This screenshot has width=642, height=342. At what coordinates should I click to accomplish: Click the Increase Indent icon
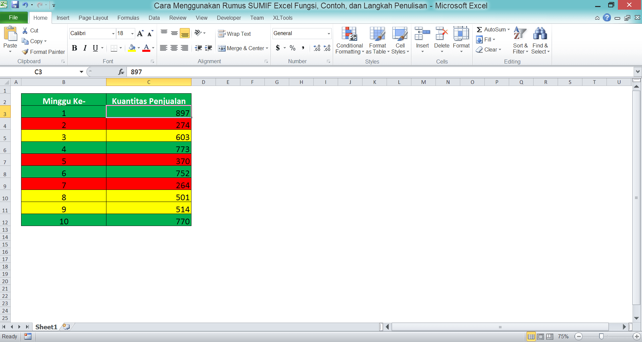pyautogui.click(x=208, y=48)
